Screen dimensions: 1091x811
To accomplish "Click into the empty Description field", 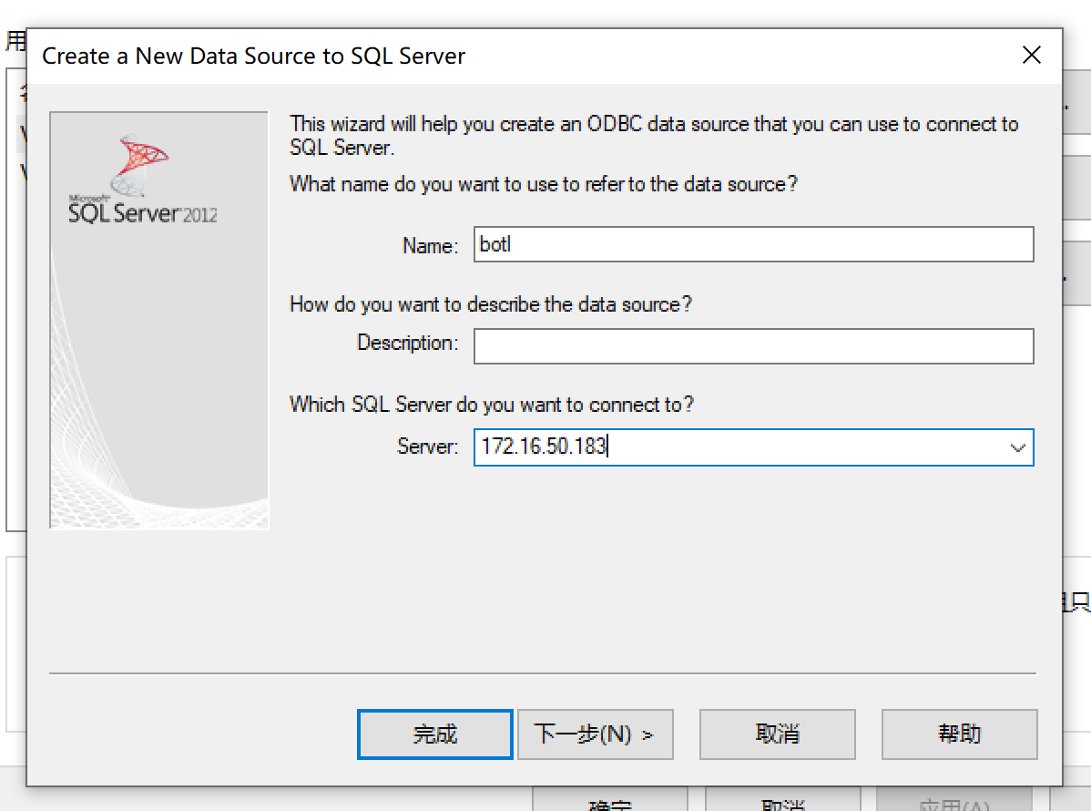I will click(753, 346).
